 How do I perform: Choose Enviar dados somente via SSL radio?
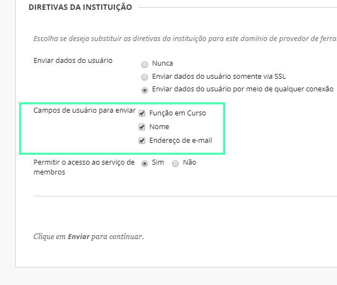pyautogui.click(x=145, y=77)
